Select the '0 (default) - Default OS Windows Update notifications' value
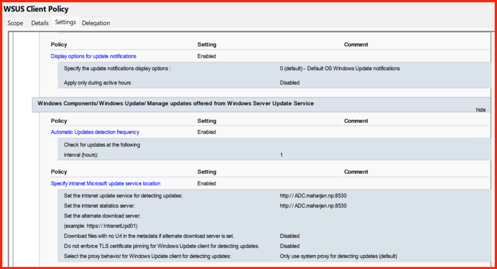Viewport: 497px width, 269px height. click(x=340, y=69)
